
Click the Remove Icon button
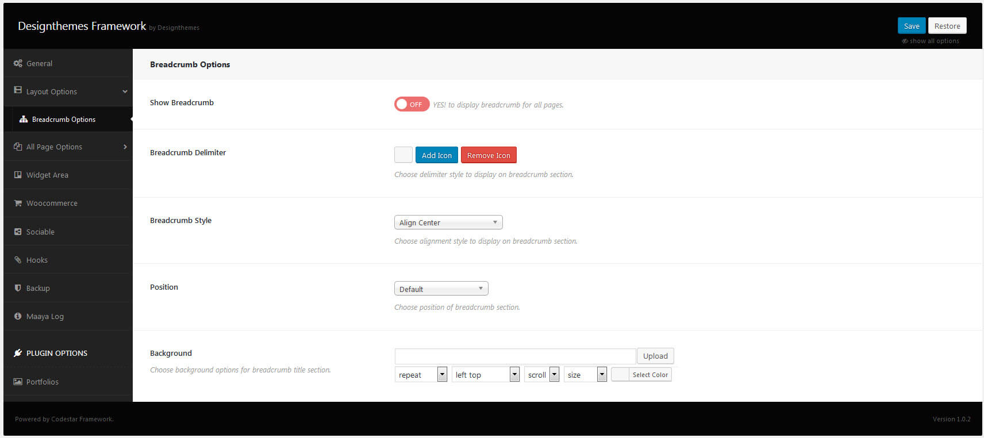point(489,155)
